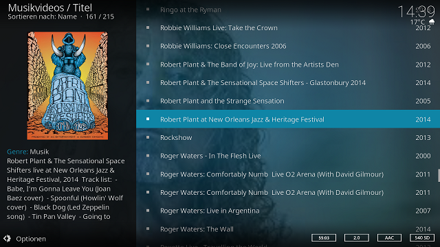
Task: Click the list scrollbar handle
Action: click(439, 176)
